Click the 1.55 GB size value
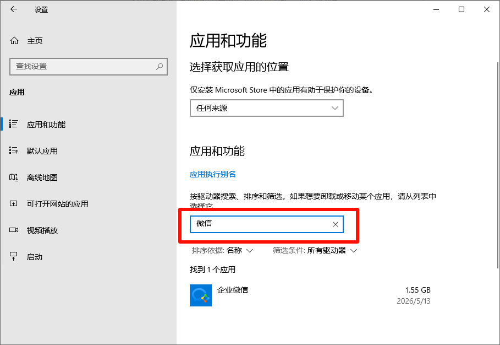The image size is (500, 345). point(418,290)
